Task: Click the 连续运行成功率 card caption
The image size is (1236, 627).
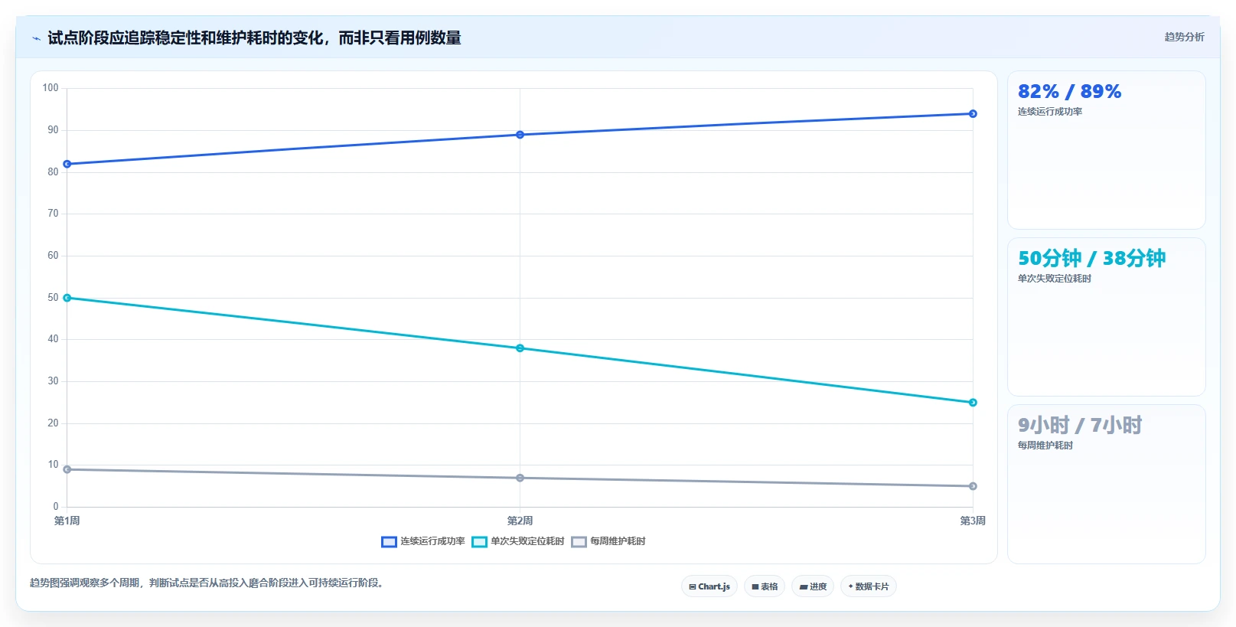Action: coord(1050,112)
